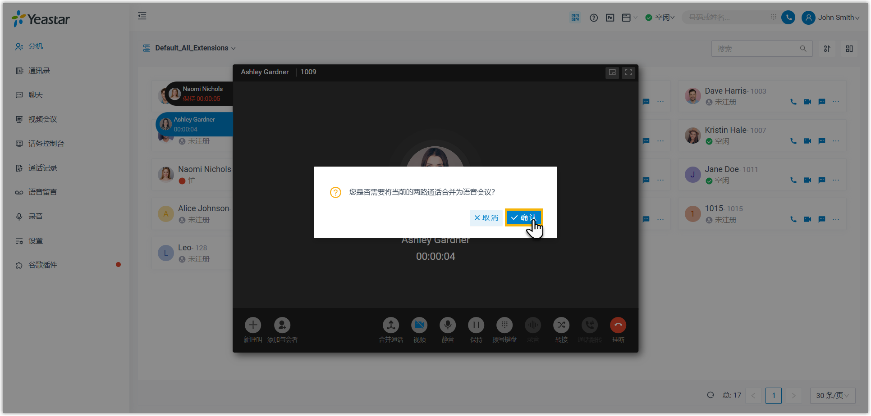This screenshot has height=416, width=871.
Task: Open the presence status dropdown
Action: coord(660,18)
